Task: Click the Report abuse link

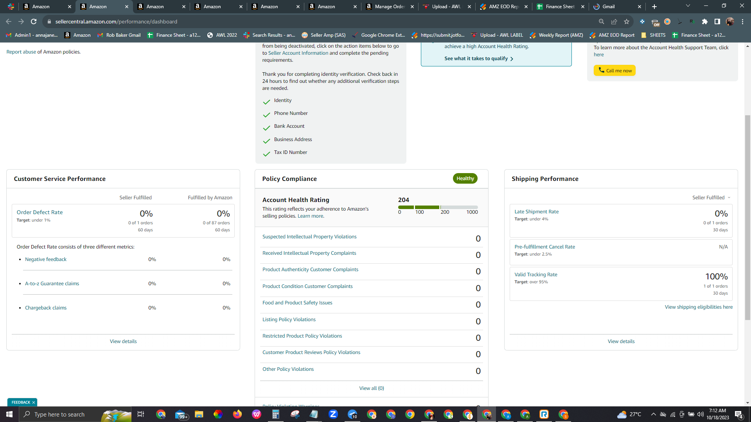Action: (x=21, y=52)
